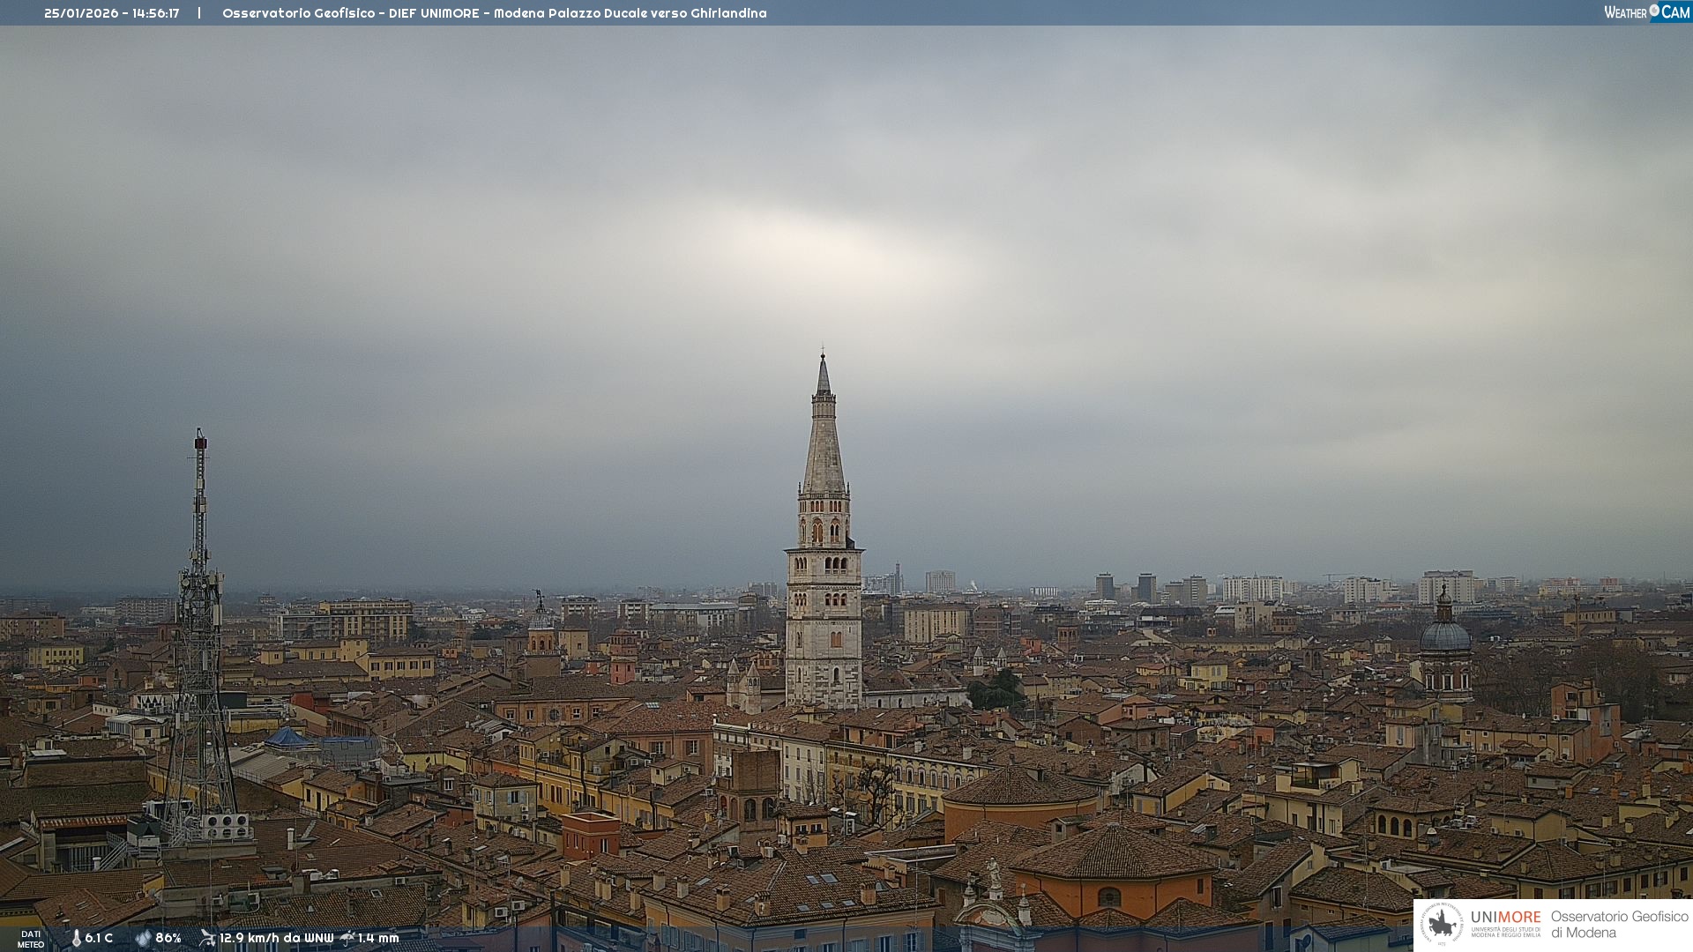
Task: Click the 1.4 mm rainfall value
Action: tap(378, 939)
